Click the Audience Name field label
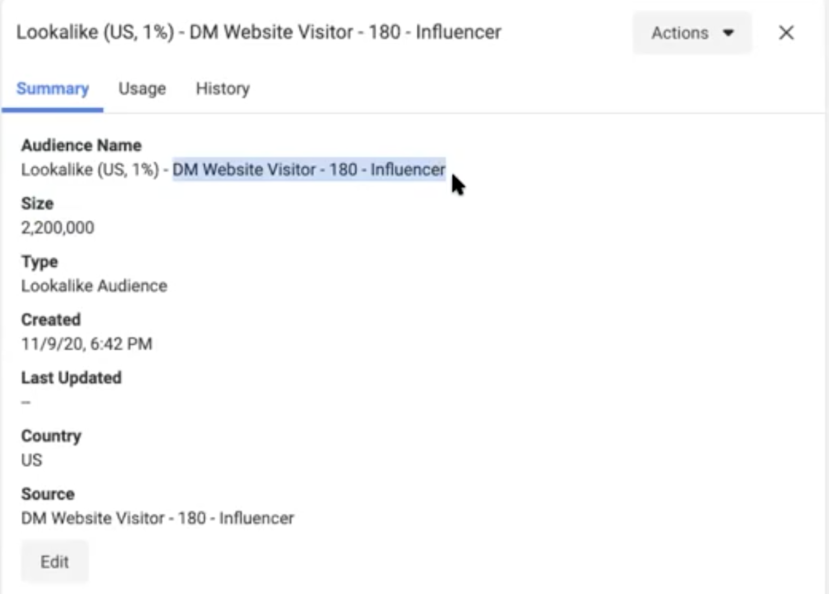The image size is (829, 594). (81, 145)
